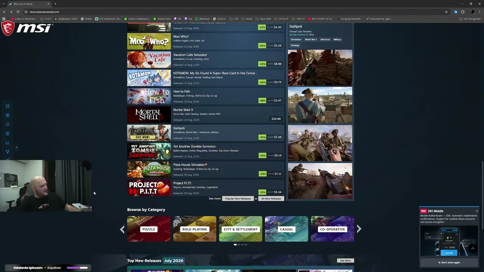The width and height of the screenshot is (484, 272).
Task: Open the Project P.I.T.T. listing
Action: pos(205,188)
